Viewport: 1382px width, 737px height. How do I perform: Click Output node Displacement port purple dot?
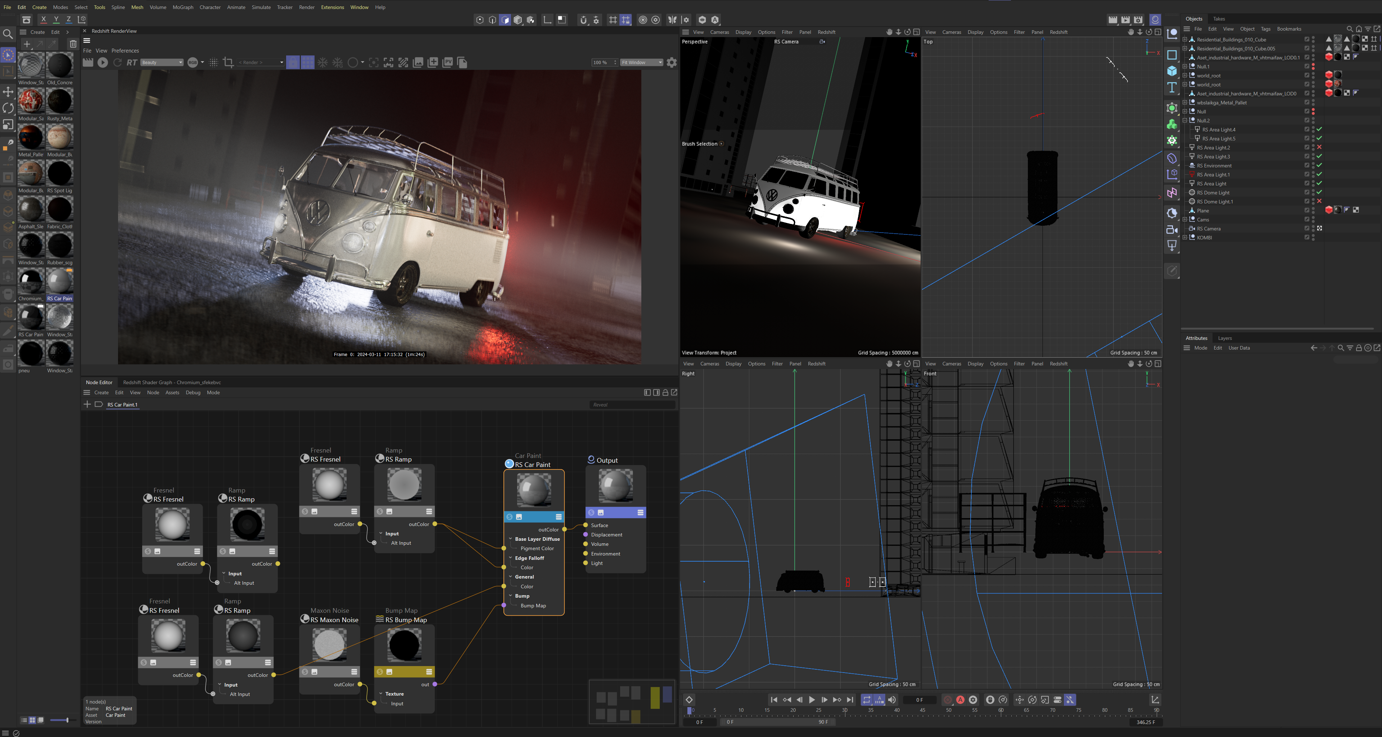pyautogui.click(x=585, y=535)
